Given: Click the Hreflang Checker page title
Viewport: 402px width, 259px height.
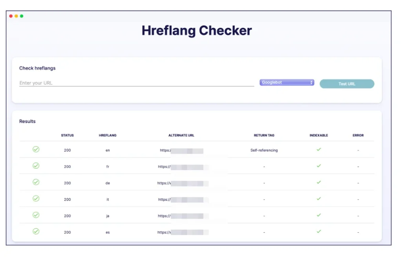Looking at the screenshot, I should pyautogui.click(x=197, y=31).
